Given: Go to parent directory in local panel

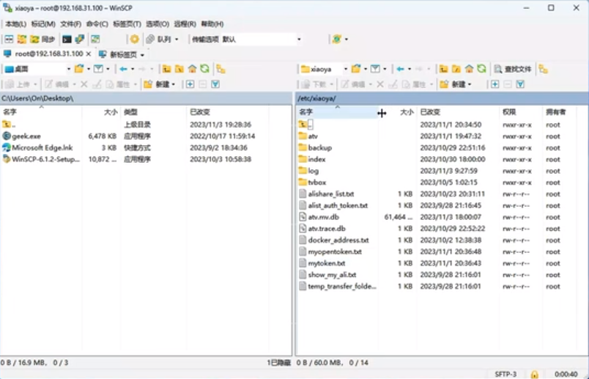Looking at the screenshot, I should (x=166, y=69).
